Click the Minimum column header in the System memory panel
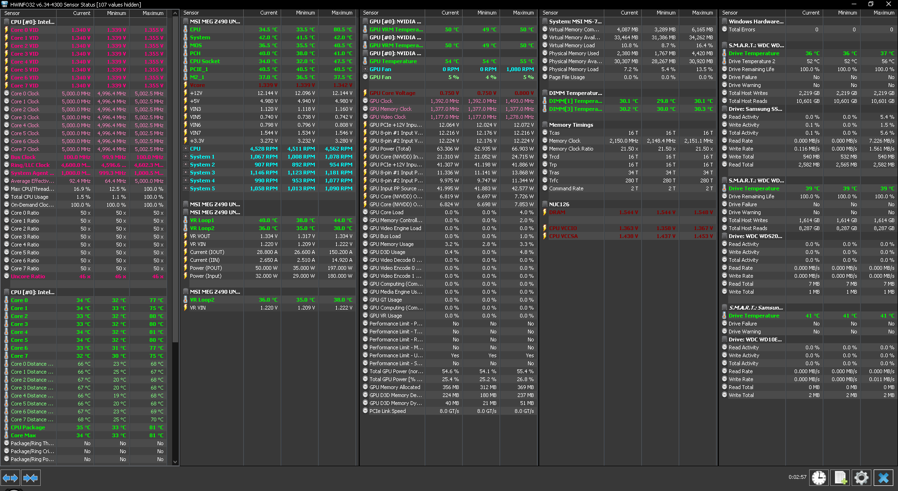Viewport: 898px width, 491px height. click(x=659, y=13)
